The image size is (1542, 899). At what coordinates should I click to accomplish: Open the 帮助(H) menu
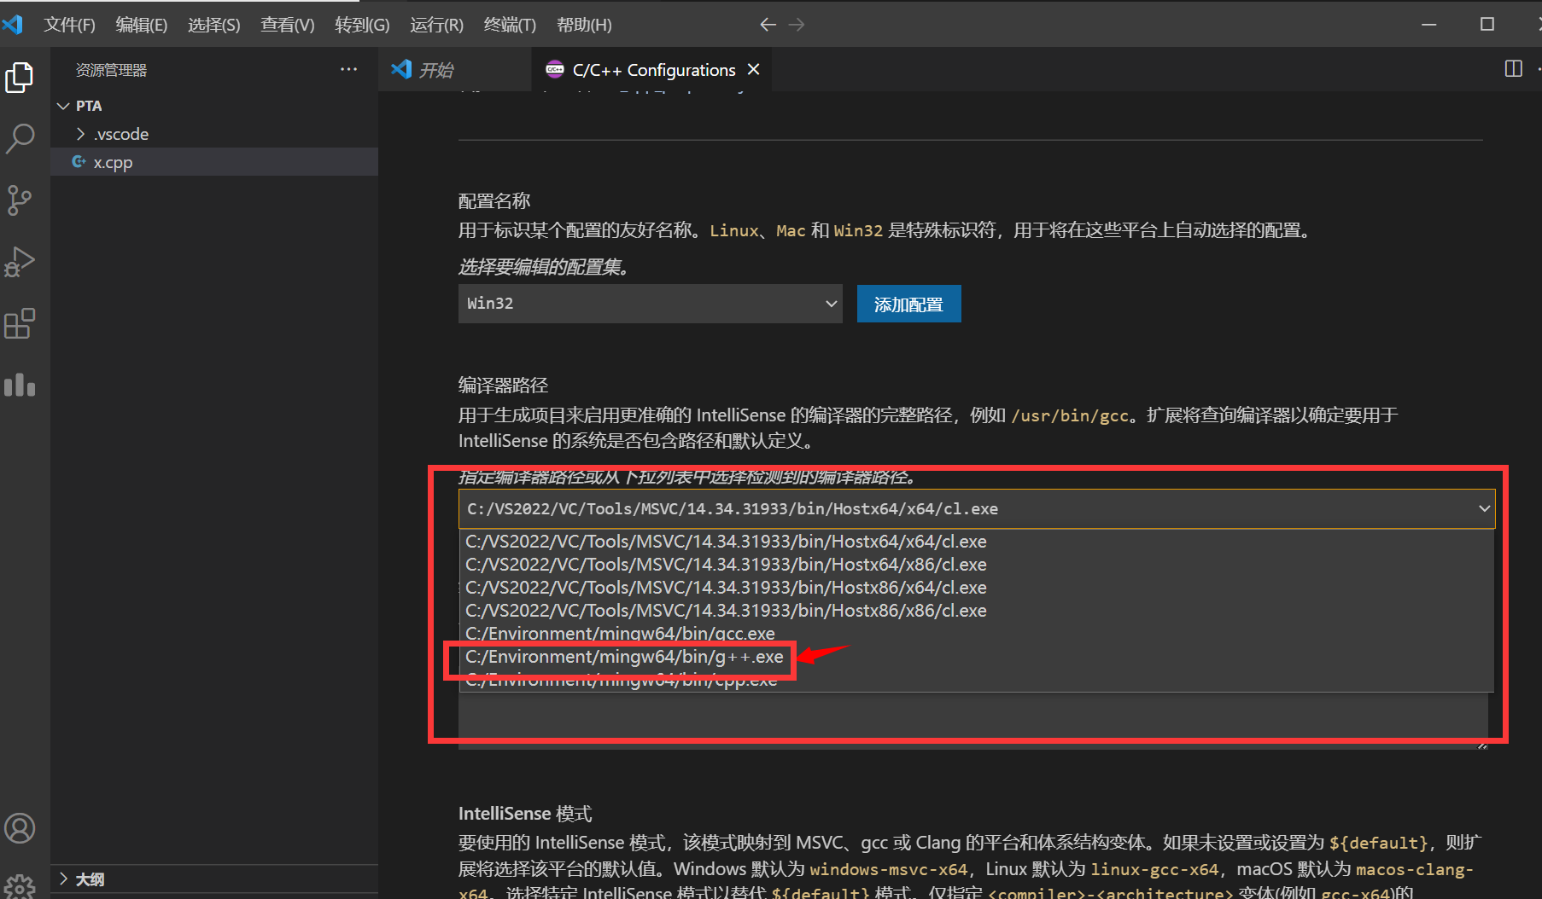[584, 25]
